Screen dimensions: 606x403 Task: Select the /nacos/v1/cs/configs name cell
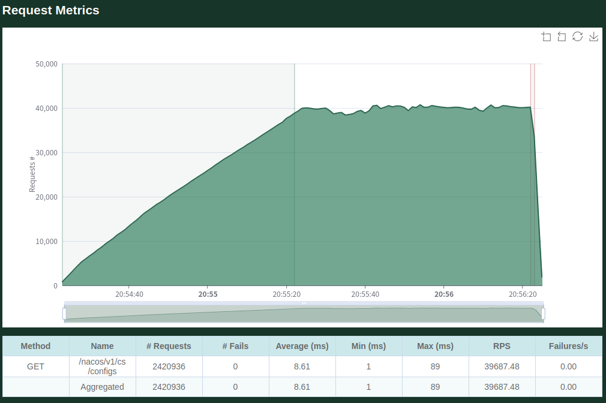click(102, 366)
